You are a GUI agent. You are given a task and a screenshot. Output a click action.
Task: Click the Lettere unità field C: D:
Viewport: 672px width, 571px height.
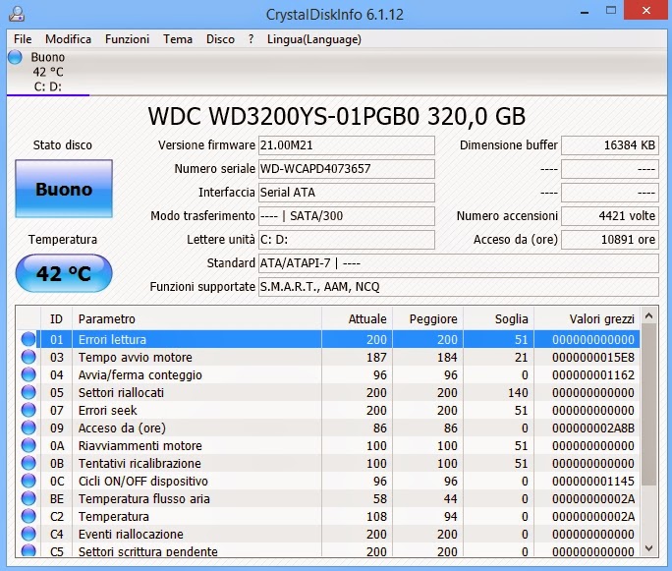tap(346, 240)
